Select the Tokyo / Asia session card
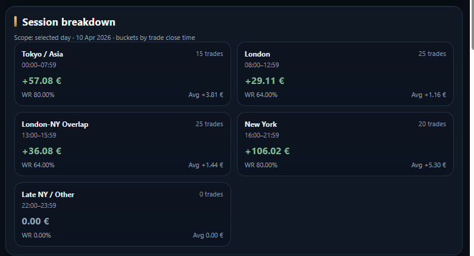Image resolution: width=474 pixels, height=256 pixels. click(x=122, y=74)
